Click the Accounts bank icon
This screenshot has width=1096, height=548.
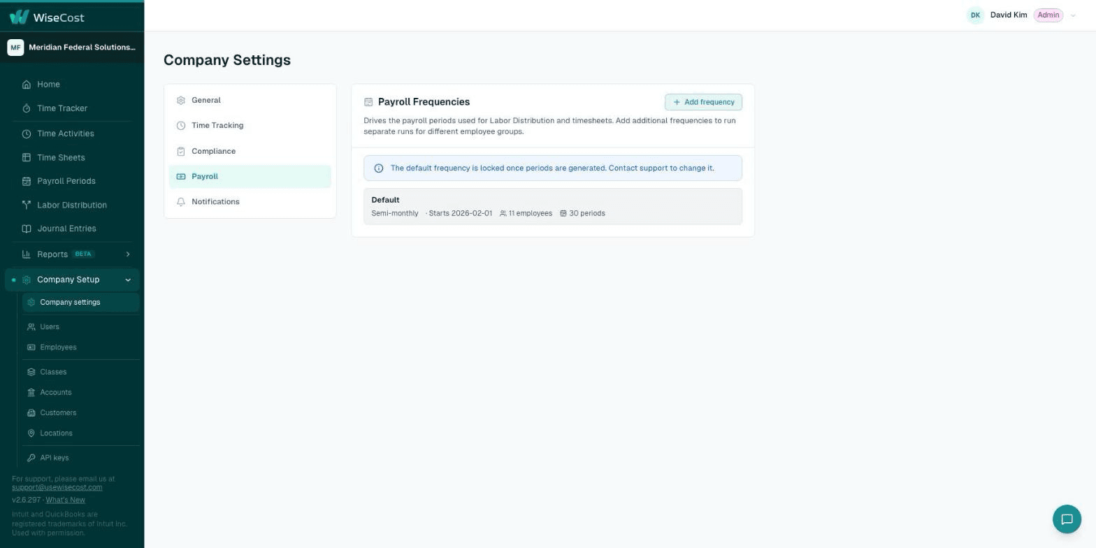[x=31, y=392]
